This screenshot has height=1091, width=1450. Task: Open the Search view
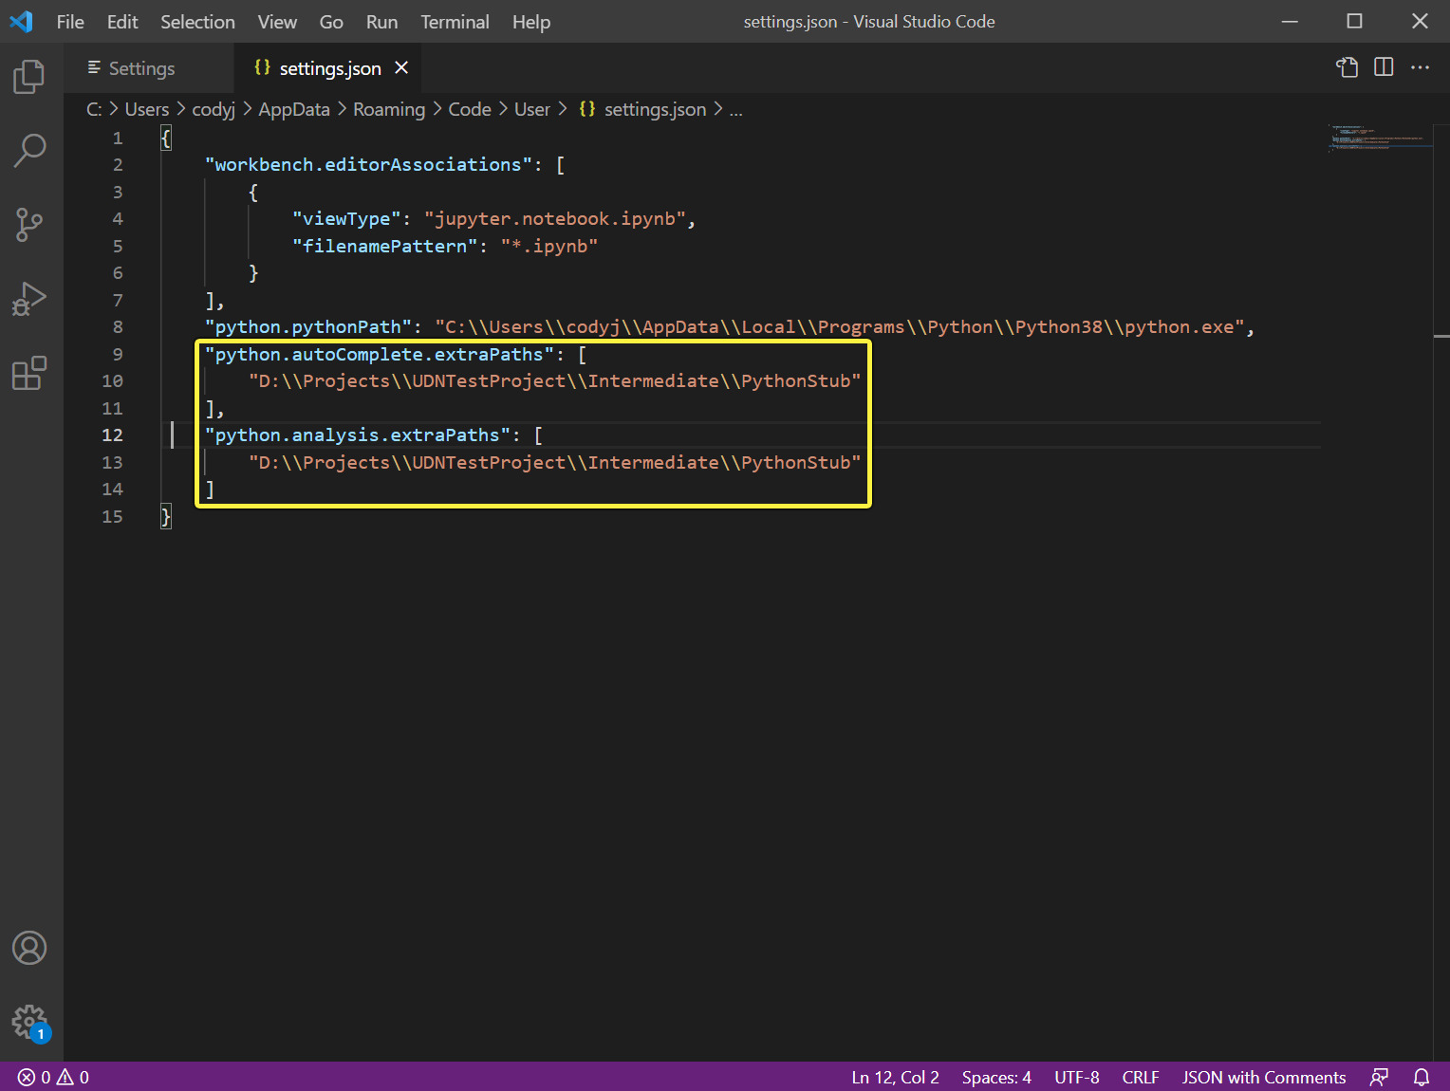point(29,150)
